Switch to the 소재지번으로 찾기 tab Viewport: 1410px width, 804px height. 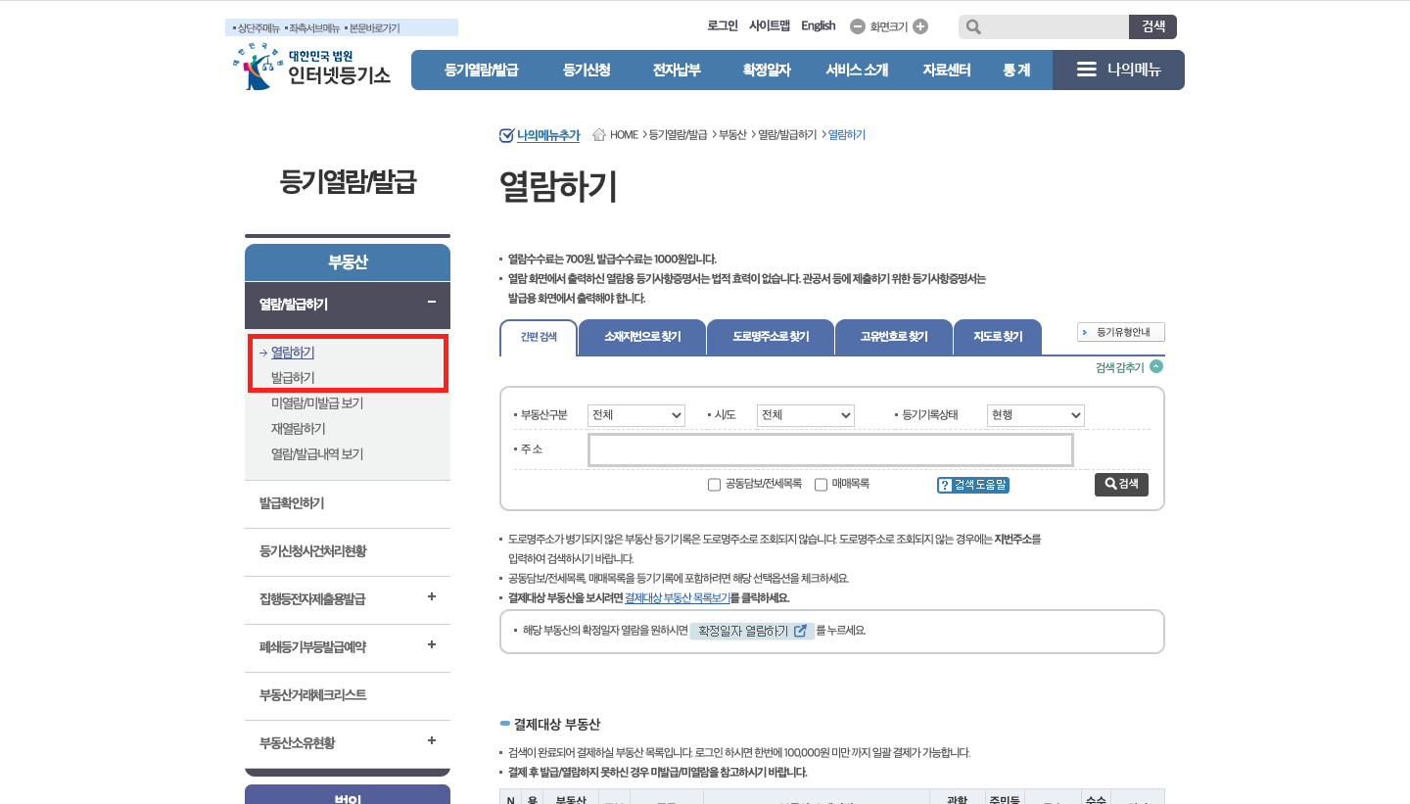coord(641,337)
